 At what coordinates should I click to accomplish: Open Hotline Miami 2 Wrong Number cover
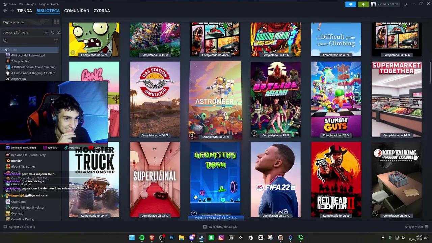[x=275, y=39]
